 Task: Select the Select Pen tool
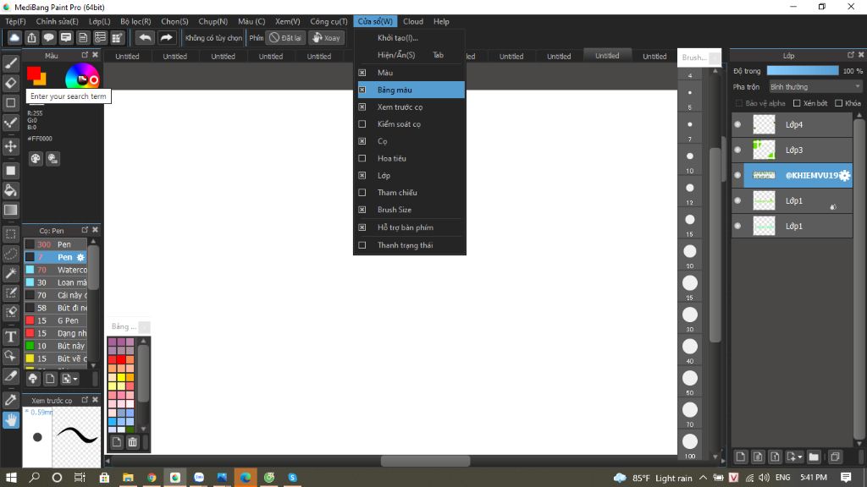[x=10, y=293]
